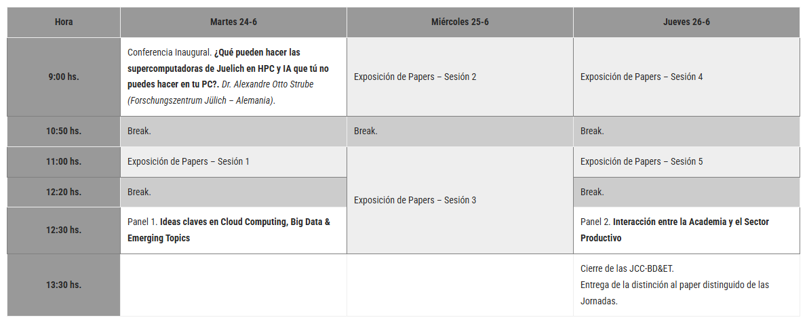Viewport: 807px width, 324px height.
Task: Click Tuesday's 10:50 Break cell
Action: tap(234, 131)
